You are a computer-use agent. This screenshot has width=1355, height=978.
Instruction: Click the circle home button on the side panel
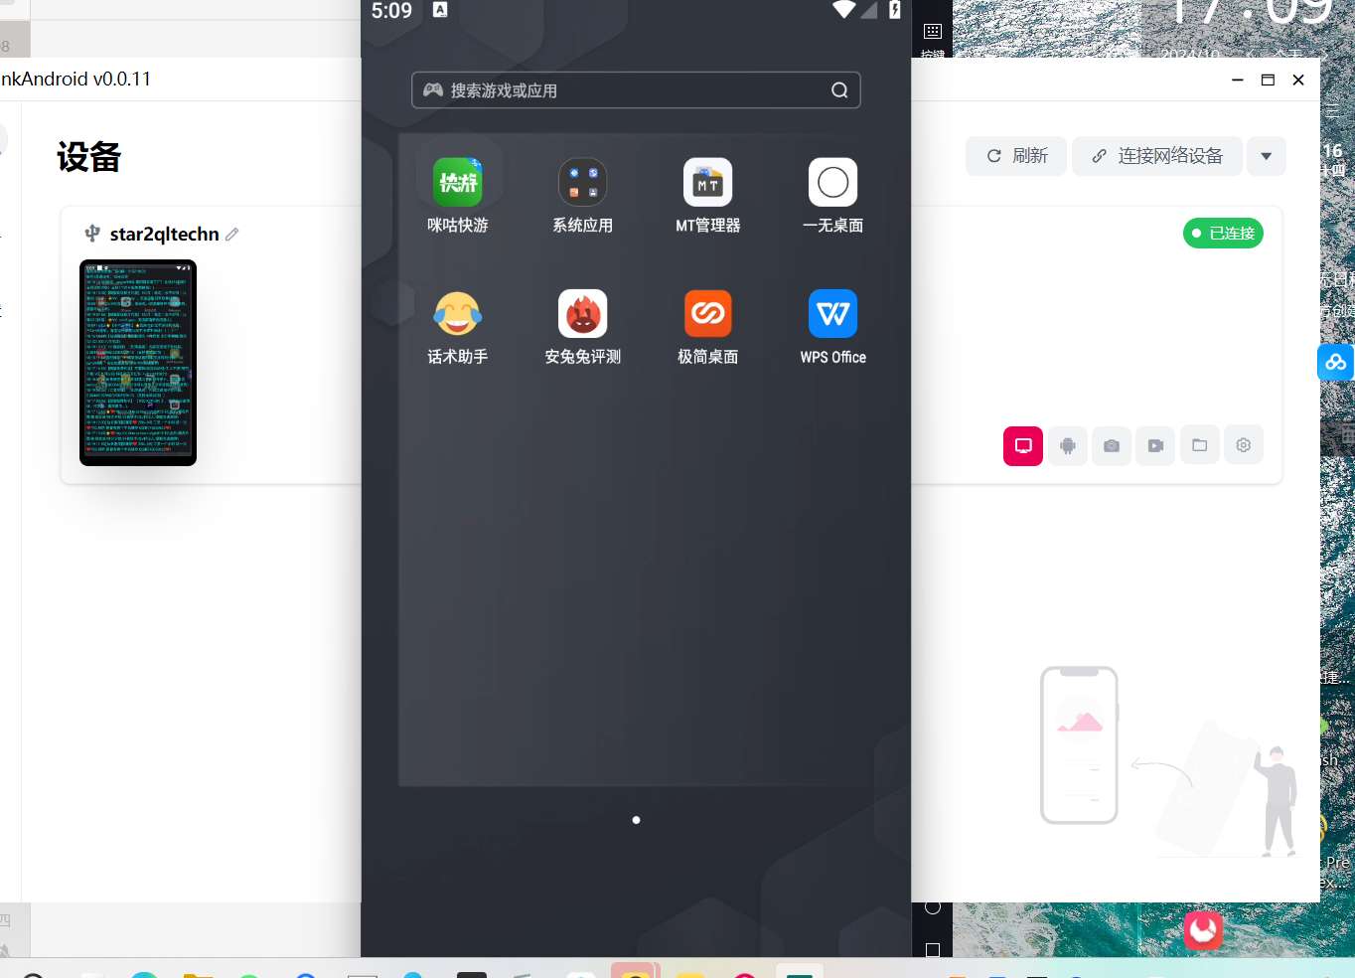pyautogui.click(x=933, y=906)
